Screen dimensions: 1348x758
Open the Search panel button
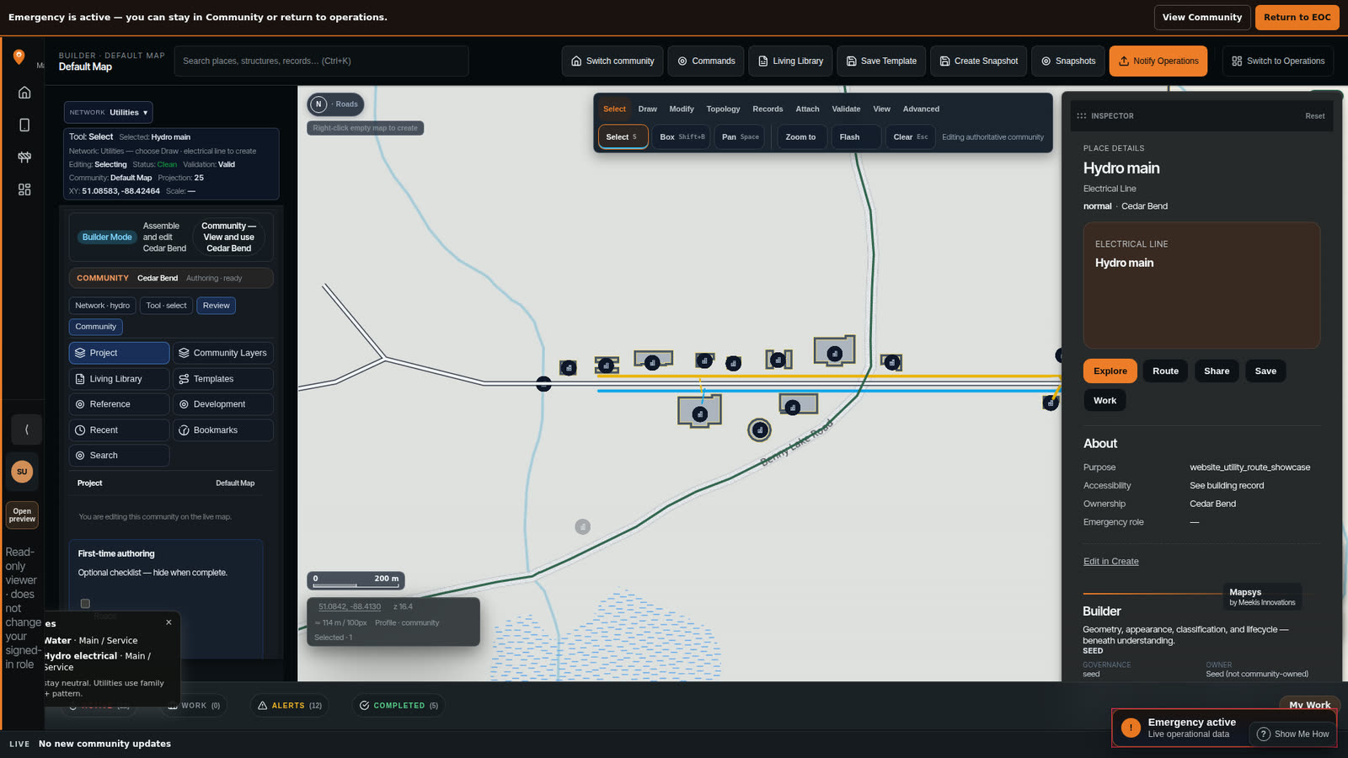(x=119, y=456)
